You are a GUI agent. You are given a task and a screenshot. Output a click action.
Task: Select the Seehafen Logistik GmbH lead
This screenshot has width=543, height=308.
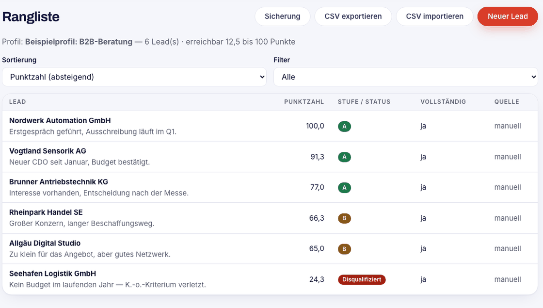(x=53, y=274)
